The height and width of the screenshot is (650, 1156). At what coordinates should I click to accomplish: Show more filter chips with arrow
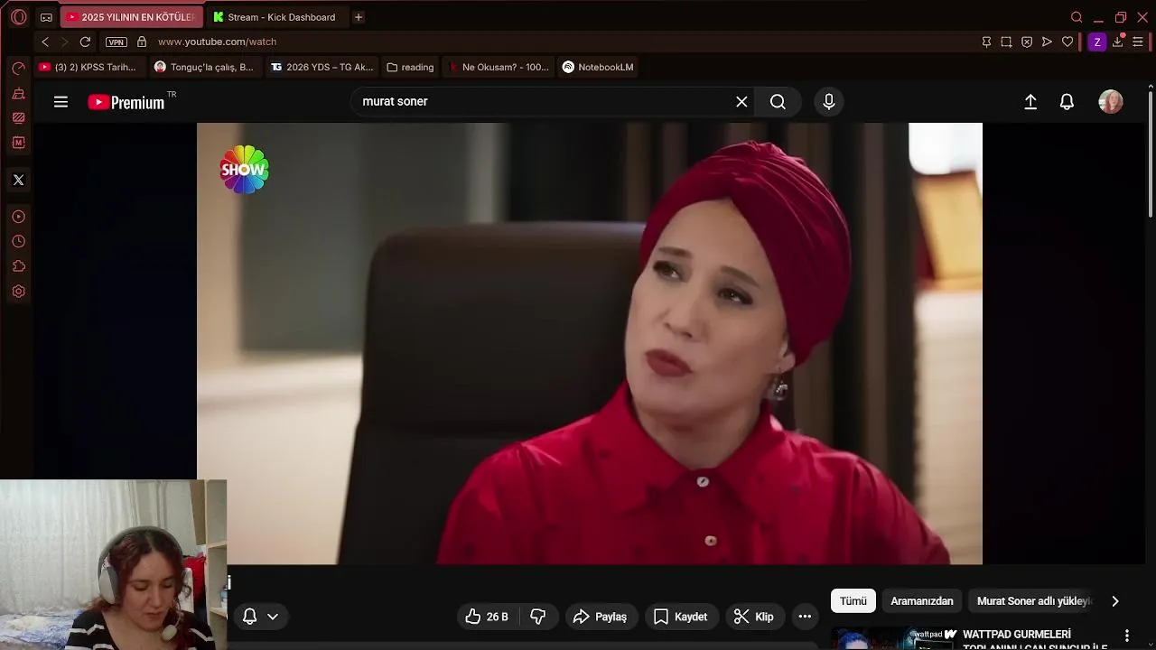(x=1115, y=601)
